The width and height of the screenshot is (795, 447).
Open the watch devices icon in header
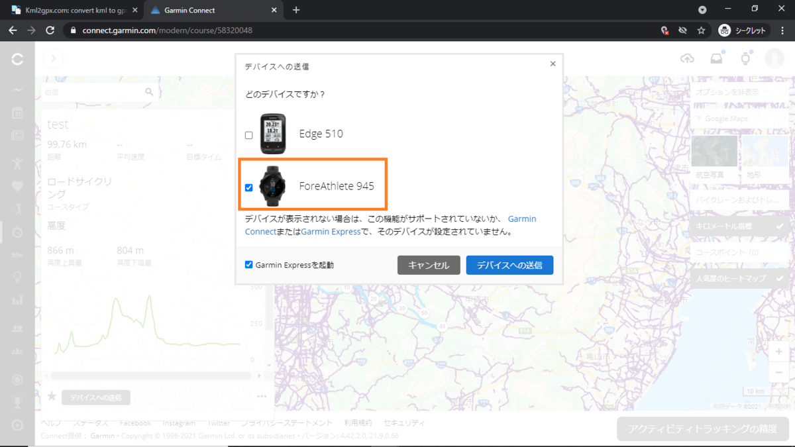point(745,58)
